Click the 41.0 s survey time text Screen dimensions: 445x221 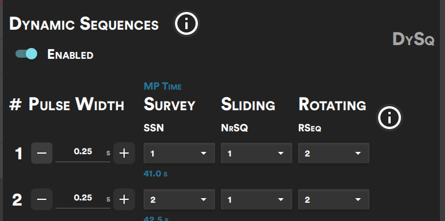[x=155, y=174]
